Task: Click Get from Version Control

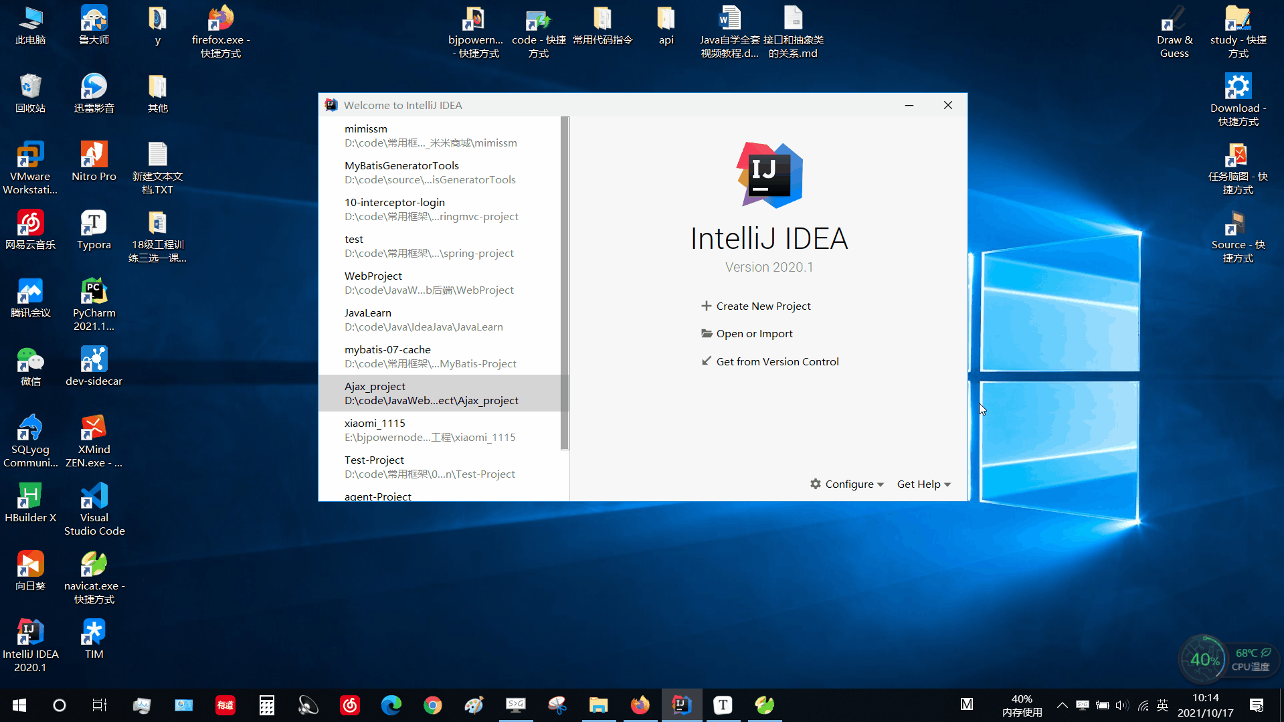Action: (769, 361)
